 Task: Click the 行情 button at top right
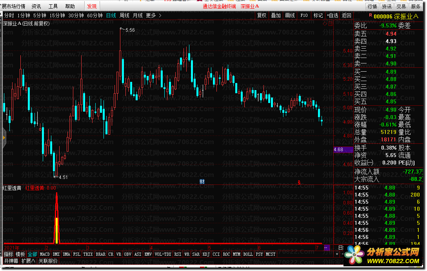tap(372, 6)
